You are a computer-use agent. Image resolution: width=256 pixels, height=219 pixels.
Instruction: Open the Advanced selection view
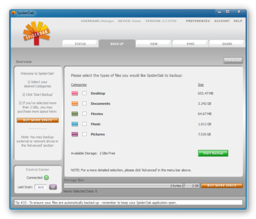[x=233, y=61]
